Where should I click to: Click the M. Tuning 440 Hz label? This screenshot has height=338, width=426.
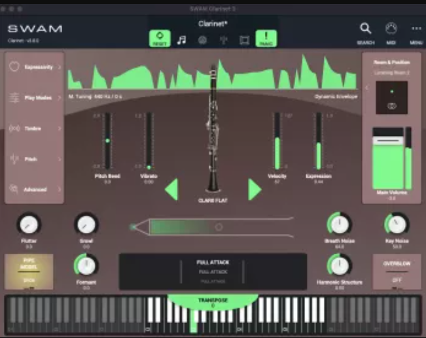point(95,97)
